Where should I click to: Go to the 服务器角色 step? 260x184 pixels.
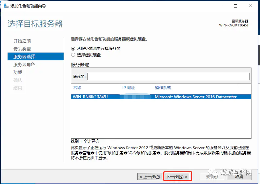tap(24, 64)
